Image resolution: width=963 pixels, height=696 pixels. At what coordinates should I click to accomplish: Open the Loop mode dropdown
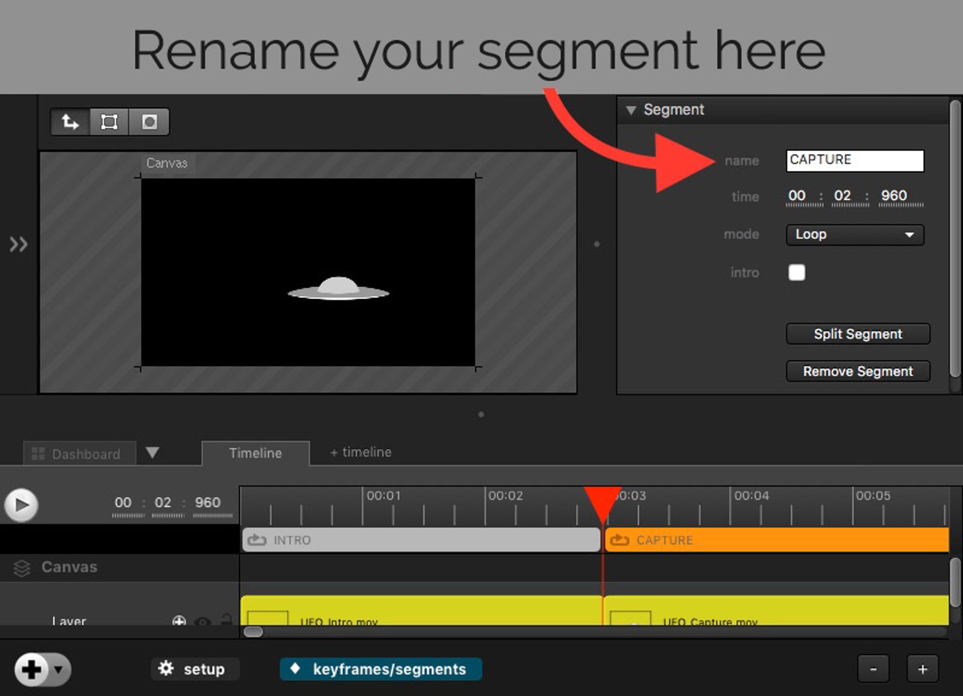(x=855, y=235)
